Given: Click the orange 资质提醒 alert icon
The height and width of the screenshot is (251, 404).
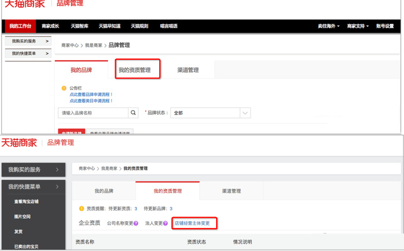Looking at the screenshot, I should pos(81,208).
